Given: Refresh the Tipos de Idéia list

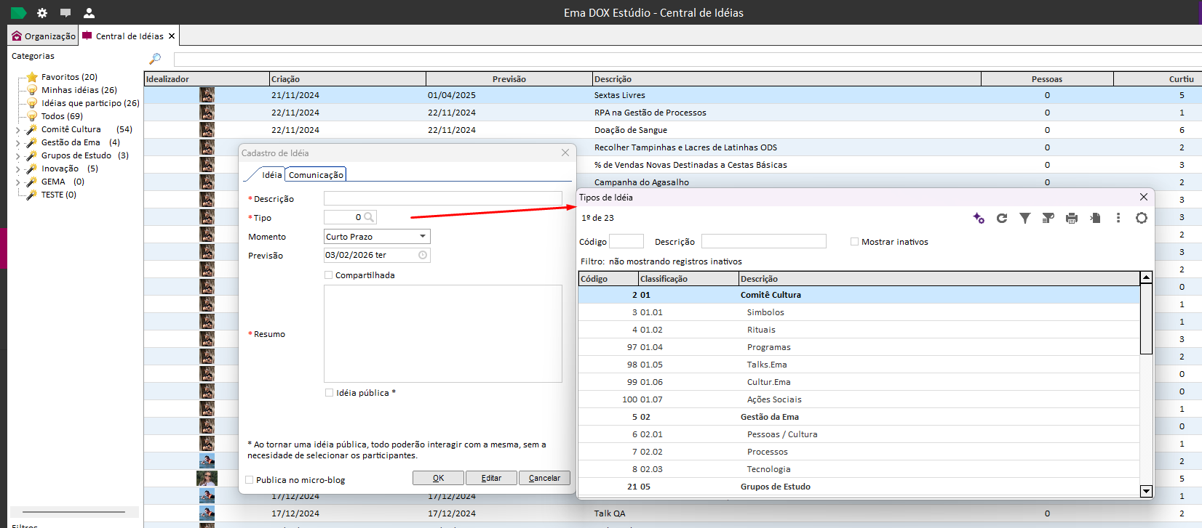Looking at the screenshot, I should click(x=1002, y=218).
